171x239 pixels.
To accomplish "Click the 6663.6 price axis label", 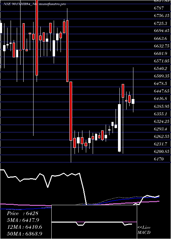I will click(160, 38).
